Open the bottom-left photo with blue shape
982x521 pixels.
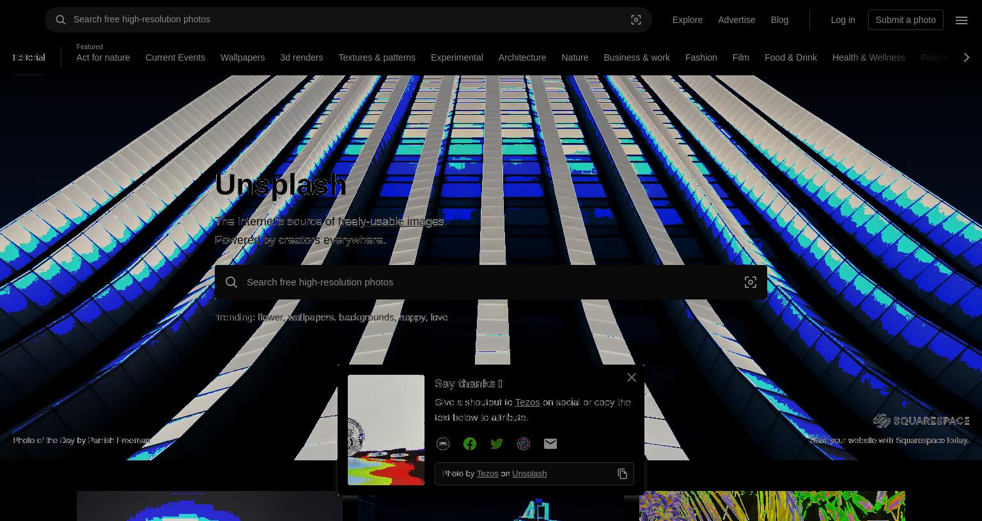click(x=210, y=506)
